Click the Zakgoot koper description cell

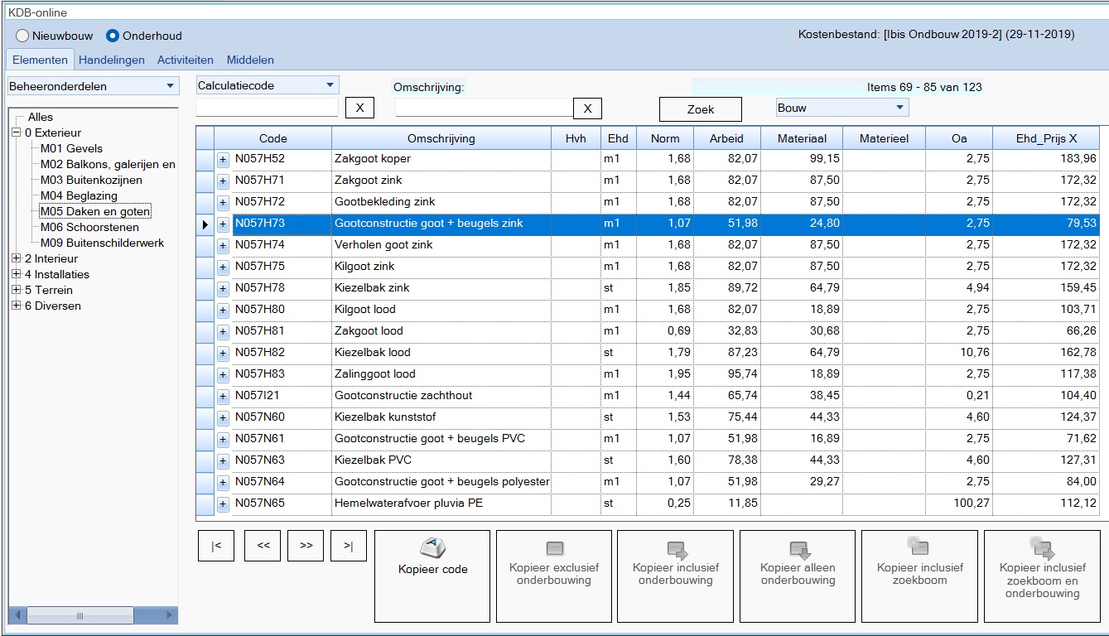441,159
